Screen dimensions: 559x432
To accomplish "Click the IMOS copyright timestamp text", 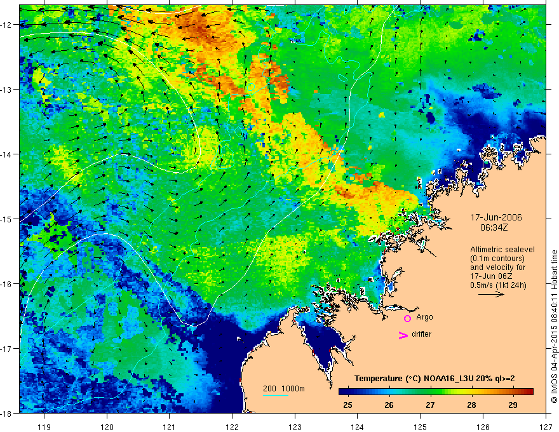I will tap(554, 326).
